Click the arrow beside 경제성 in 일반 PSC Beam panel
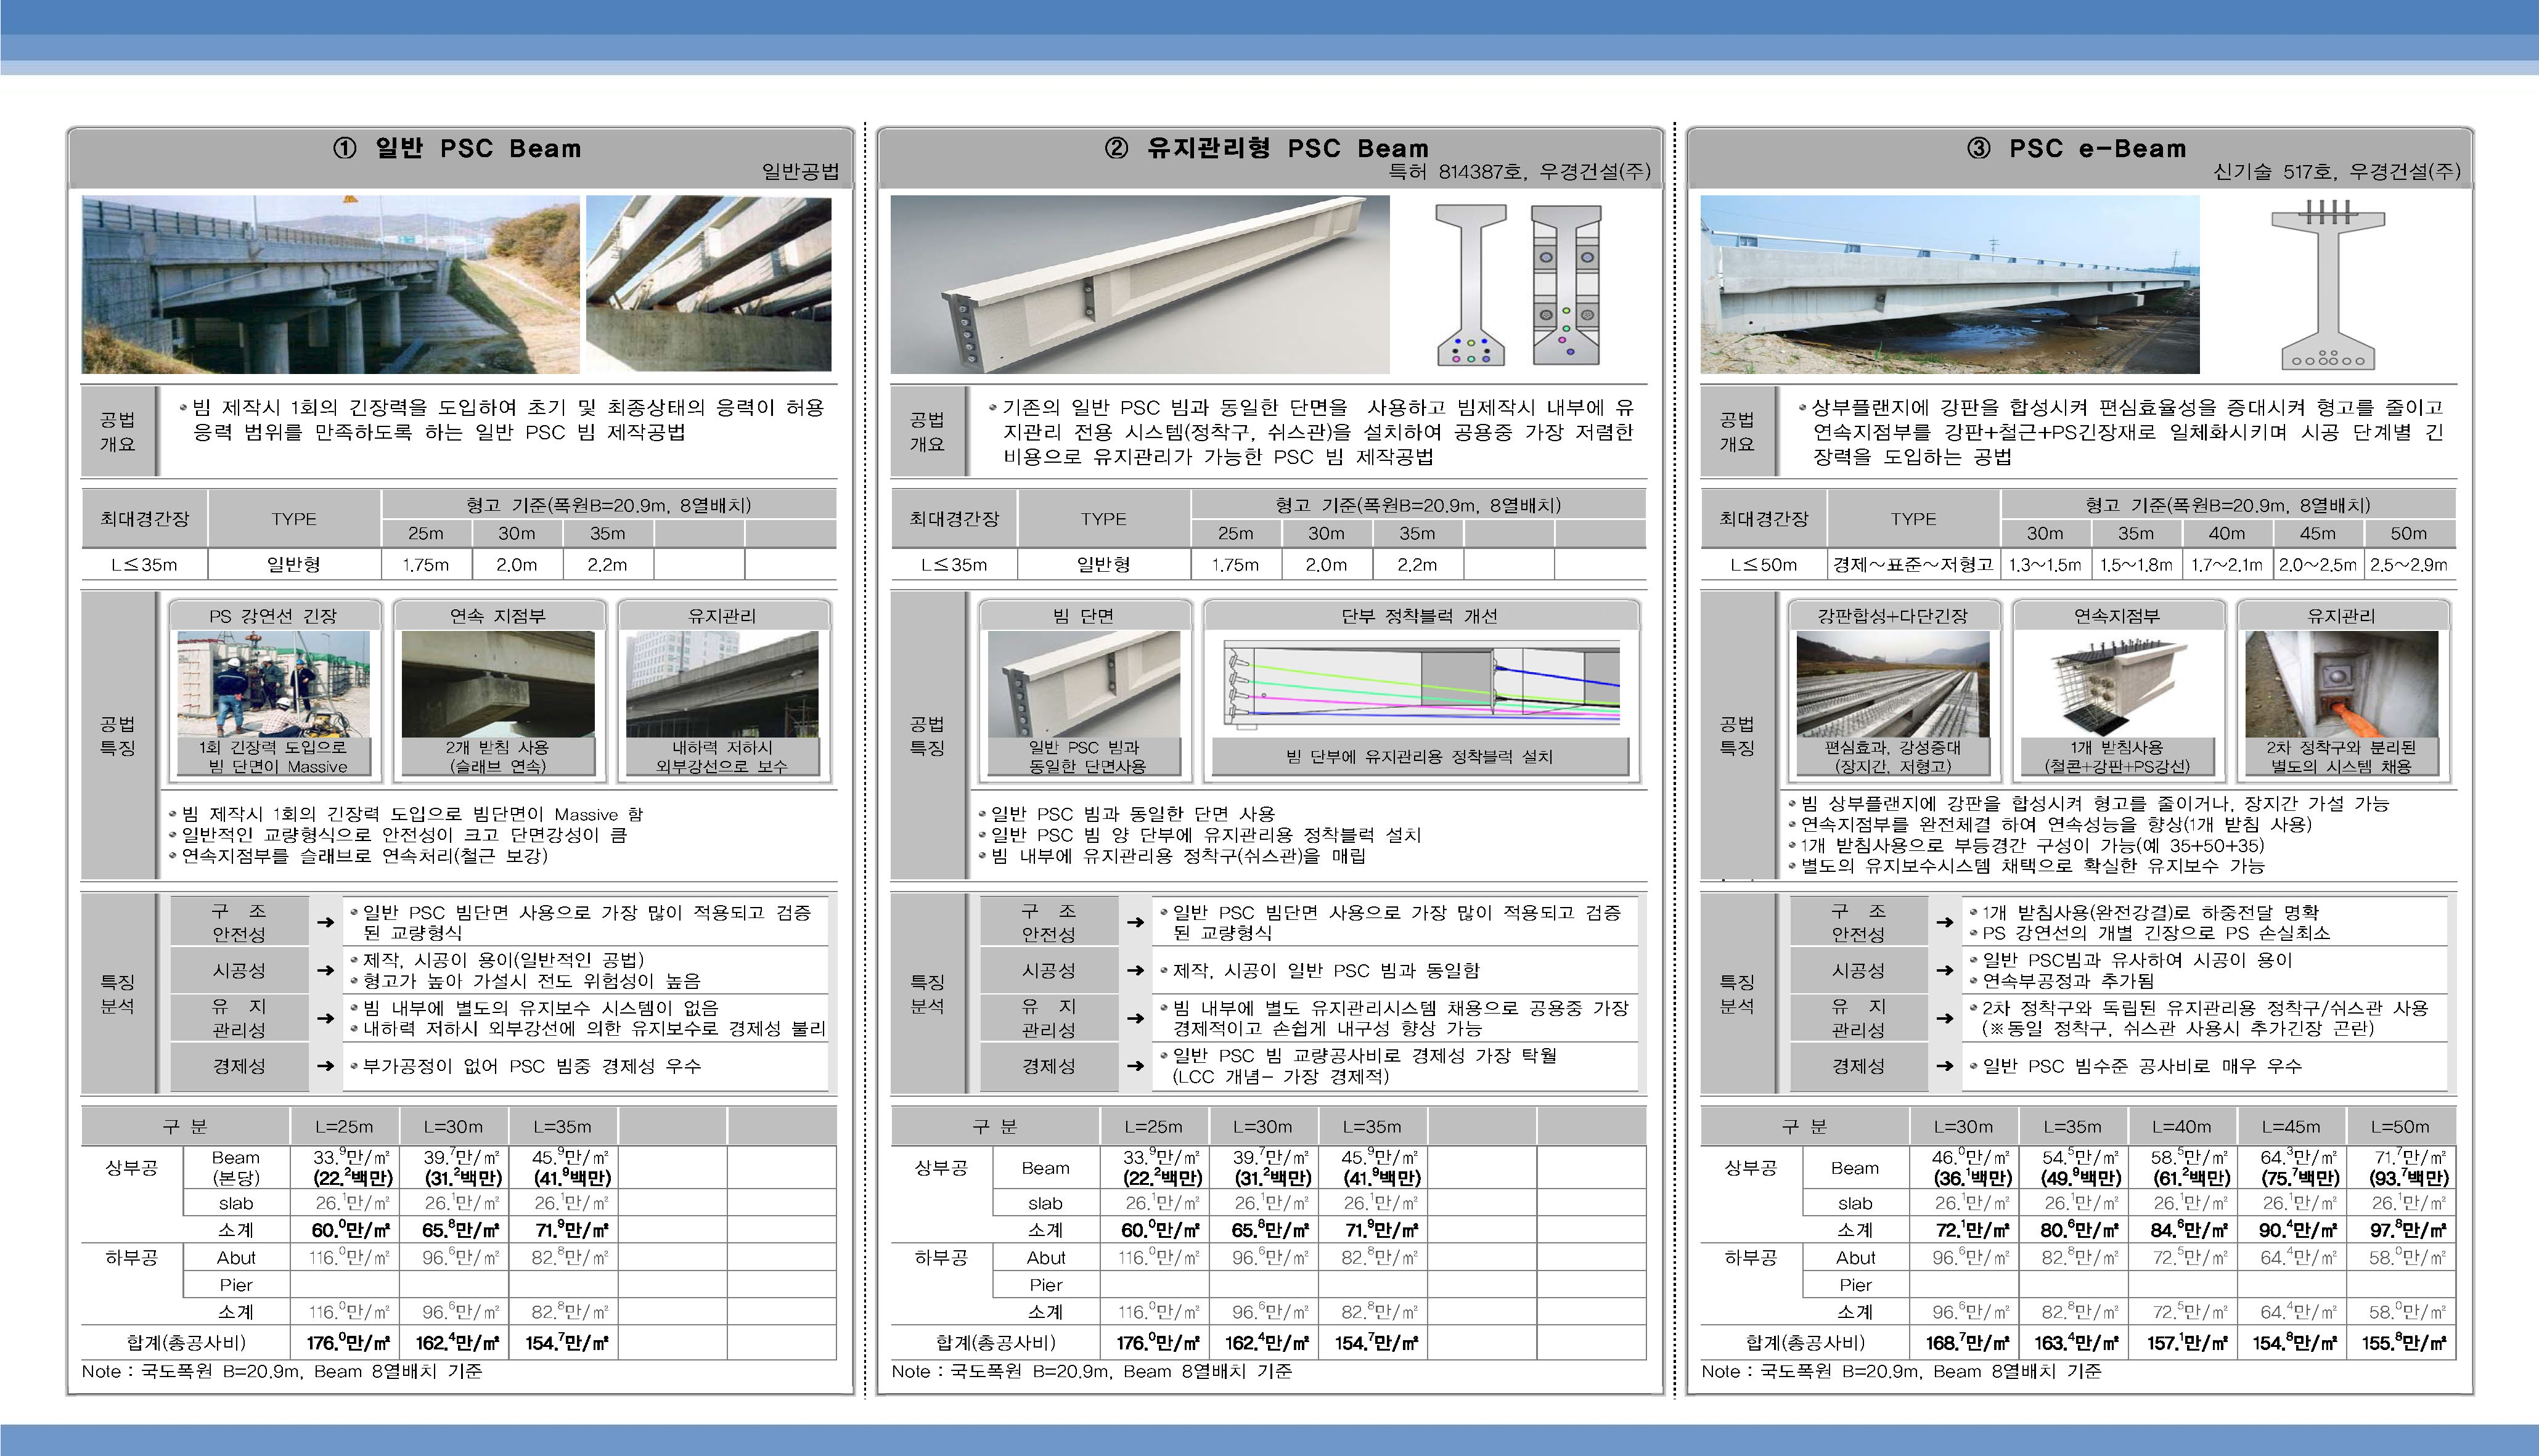Screen dimensions: 2539x1456 coord(325,1066)
